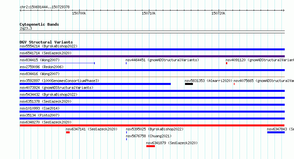Open the nsv1010993 (Coe2014) label

point(40,108)
